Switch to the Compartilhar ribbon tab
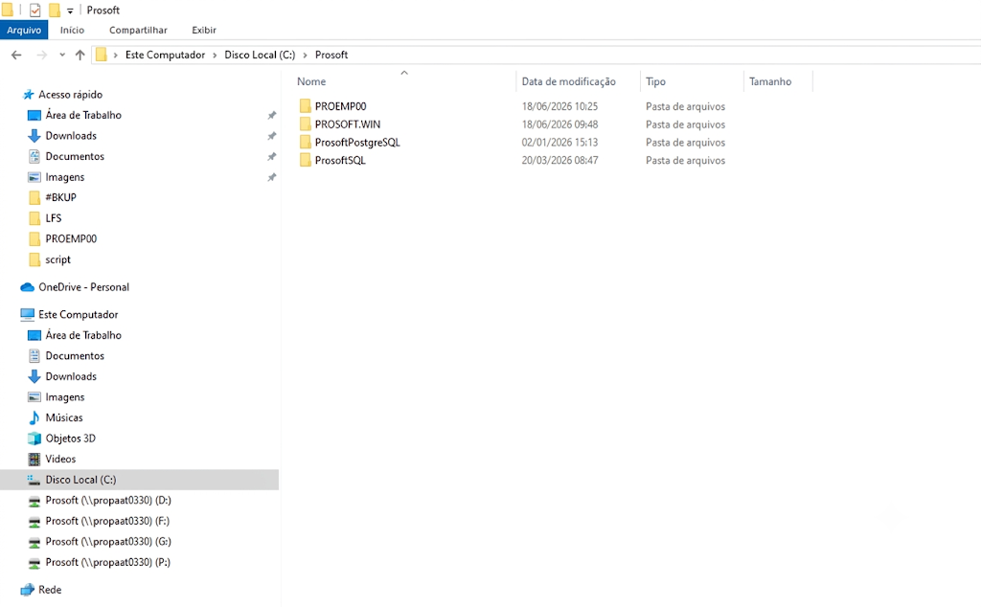This screenshot has width=981, height=607. [x=138, y=30]
